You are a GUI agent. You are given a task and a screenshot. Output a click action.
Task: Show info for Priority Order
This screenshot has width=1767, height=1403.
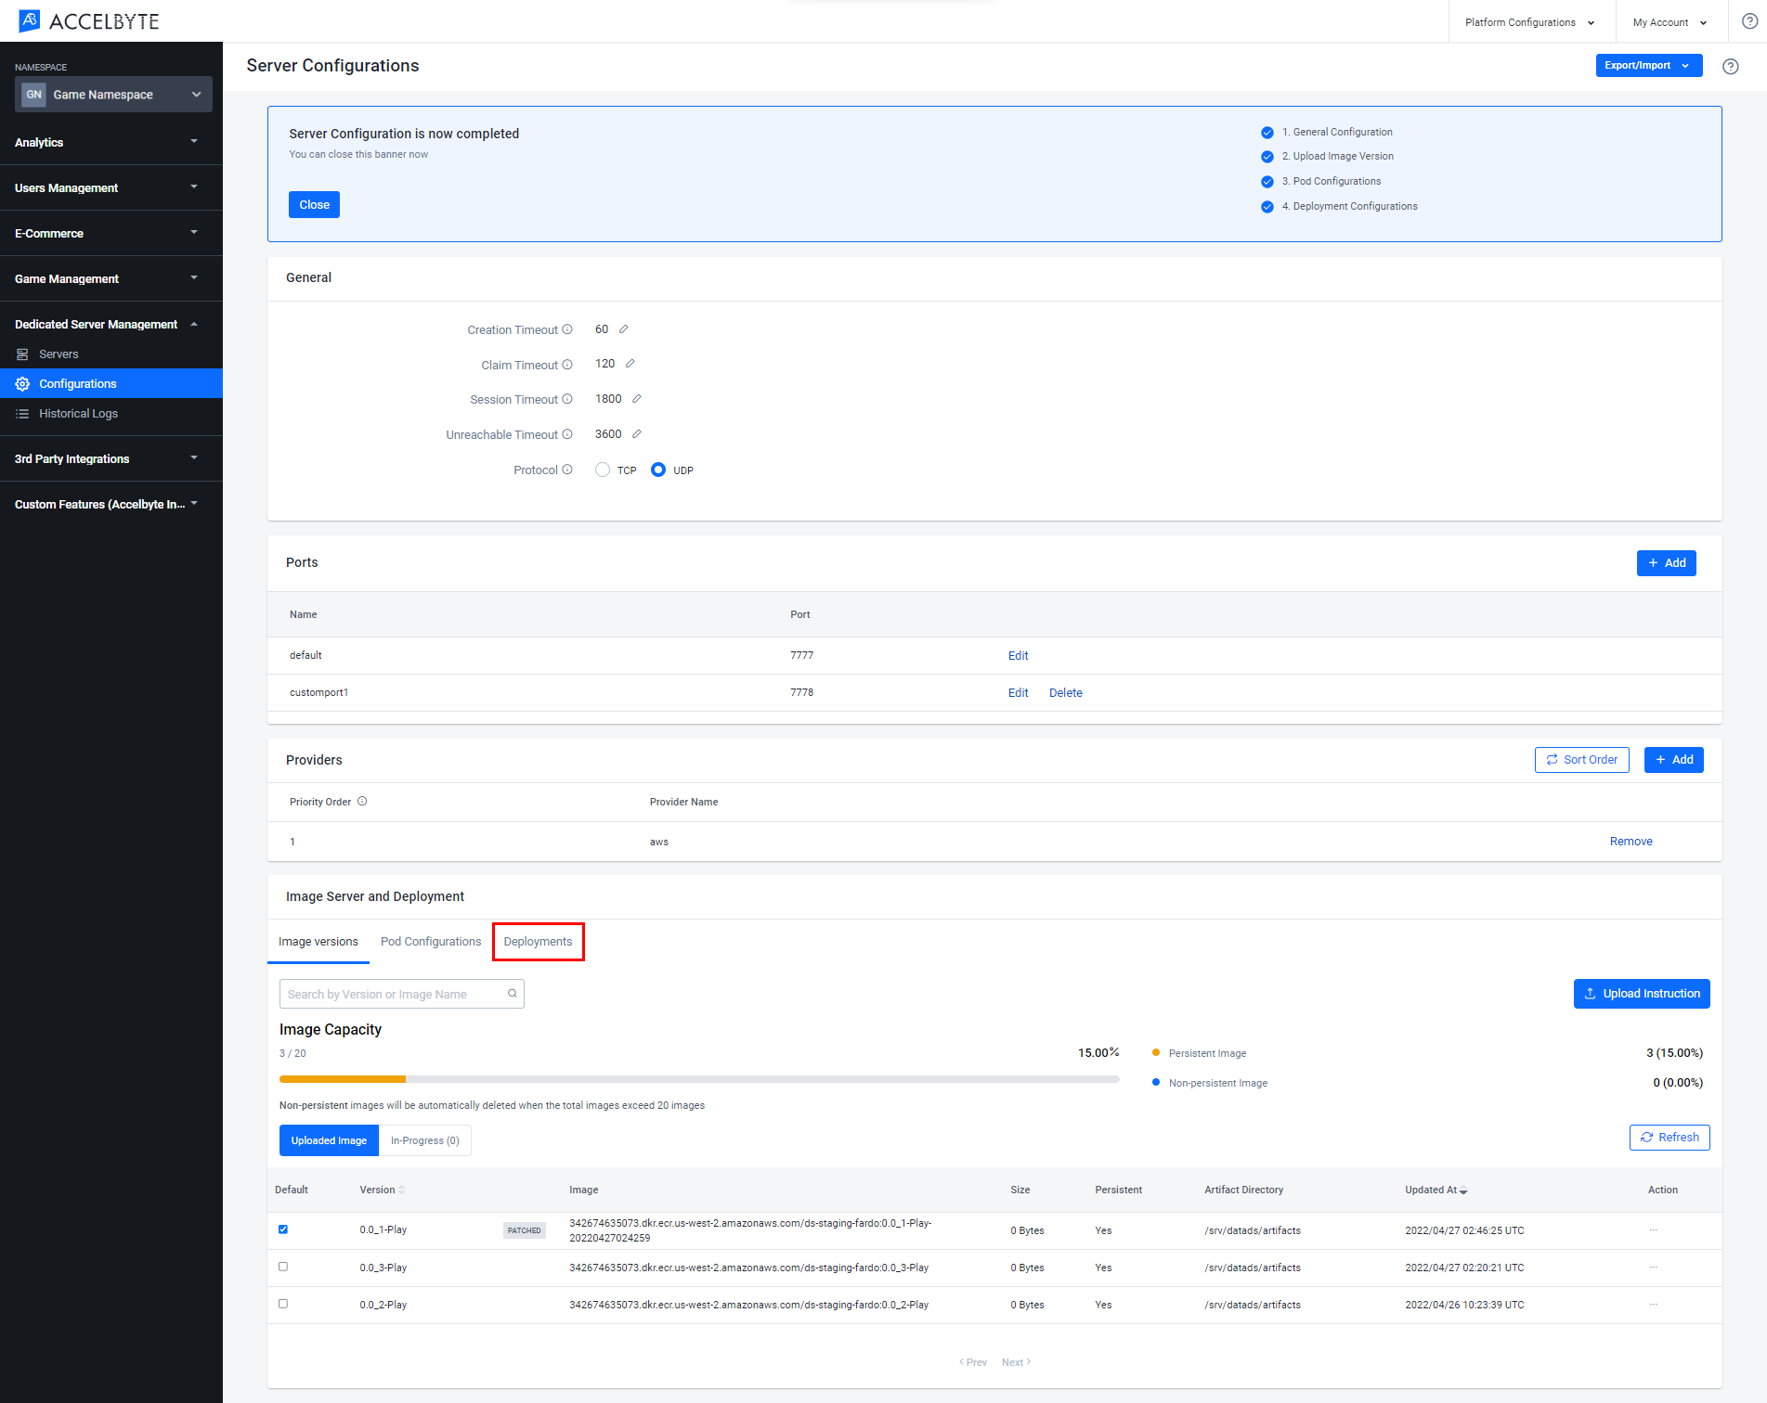362,802
